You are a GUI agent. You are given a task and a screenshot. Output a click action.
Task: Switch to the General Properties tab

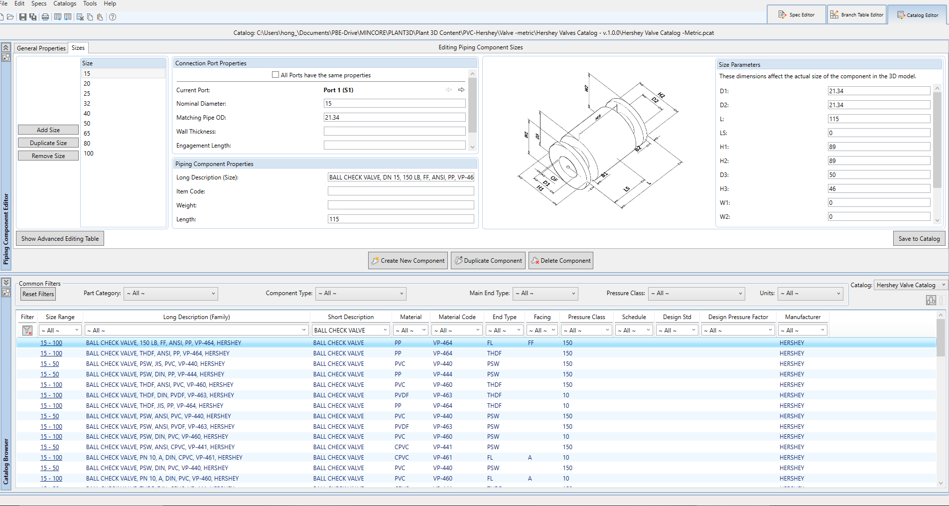pyautogui.click(x=41, y=48)
